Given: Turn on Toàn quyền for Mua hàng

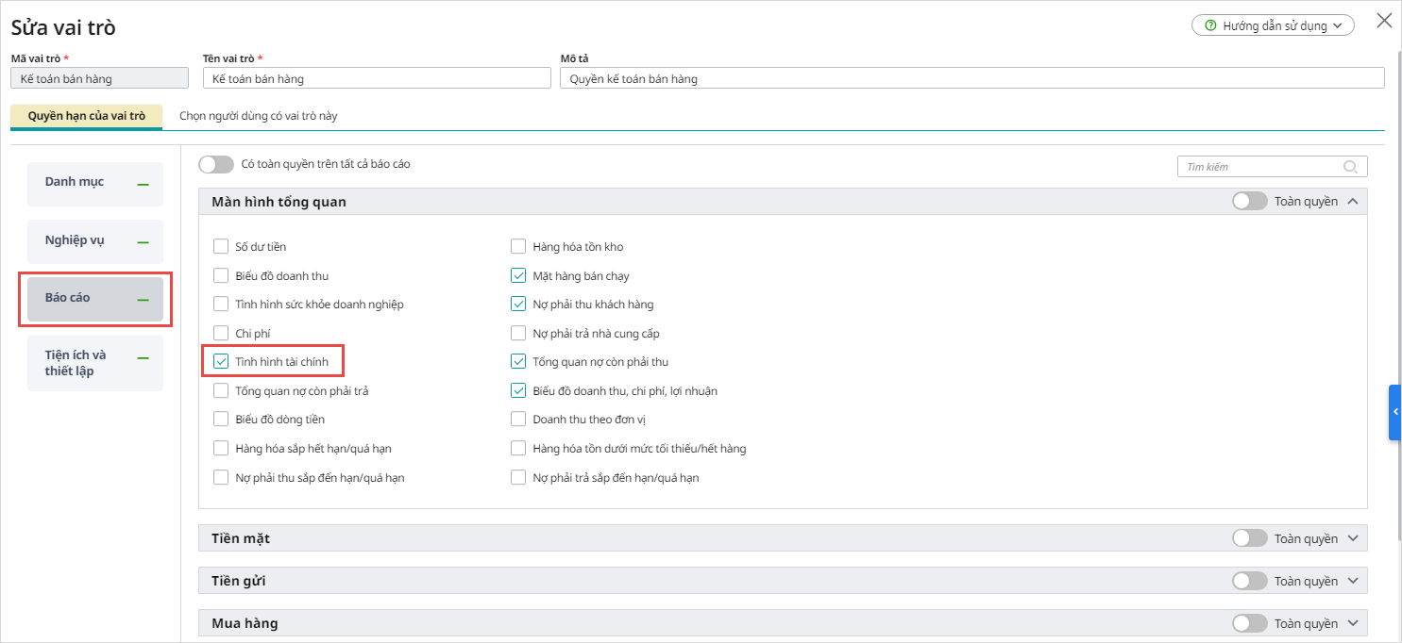Looking at the screenshot, I should (1249, 623).
